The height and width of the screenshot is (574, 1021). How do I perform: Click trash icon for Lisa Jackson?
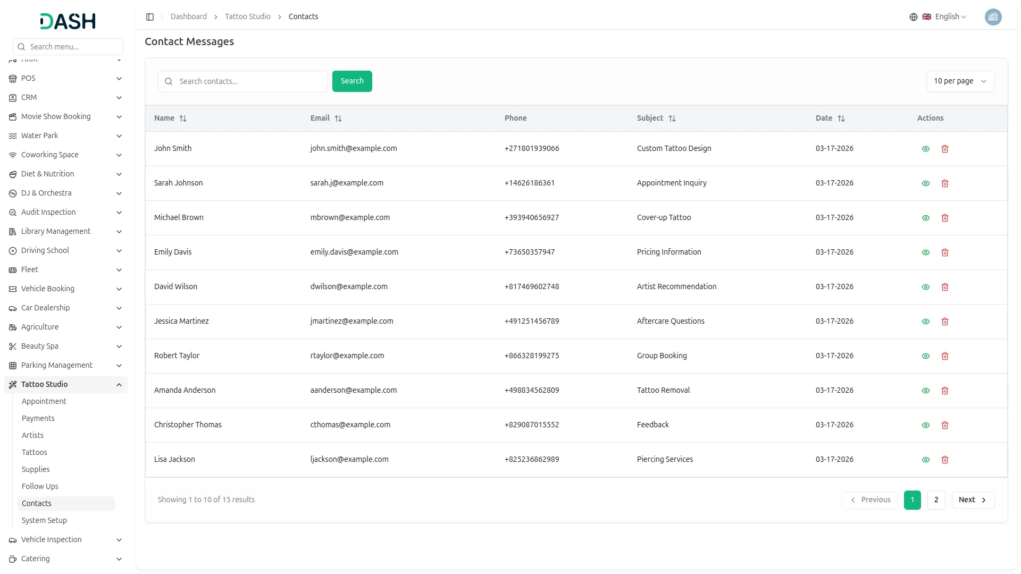(x=945, y=460)
